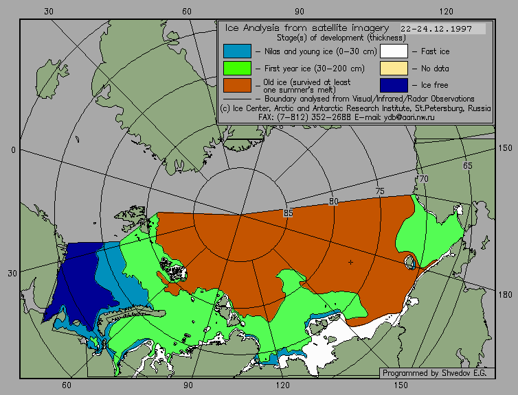
Task: Click the latitude label 80 on the map
Action: pos(334,202)
